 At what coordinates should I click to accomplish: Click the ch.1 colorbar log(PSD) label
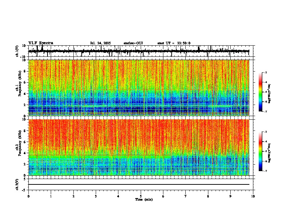tap(269, 94)
